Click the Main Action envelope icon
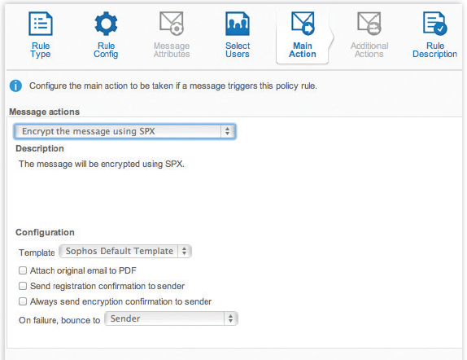The width and height of the screenshot is (467, 360). click(303, 24)
